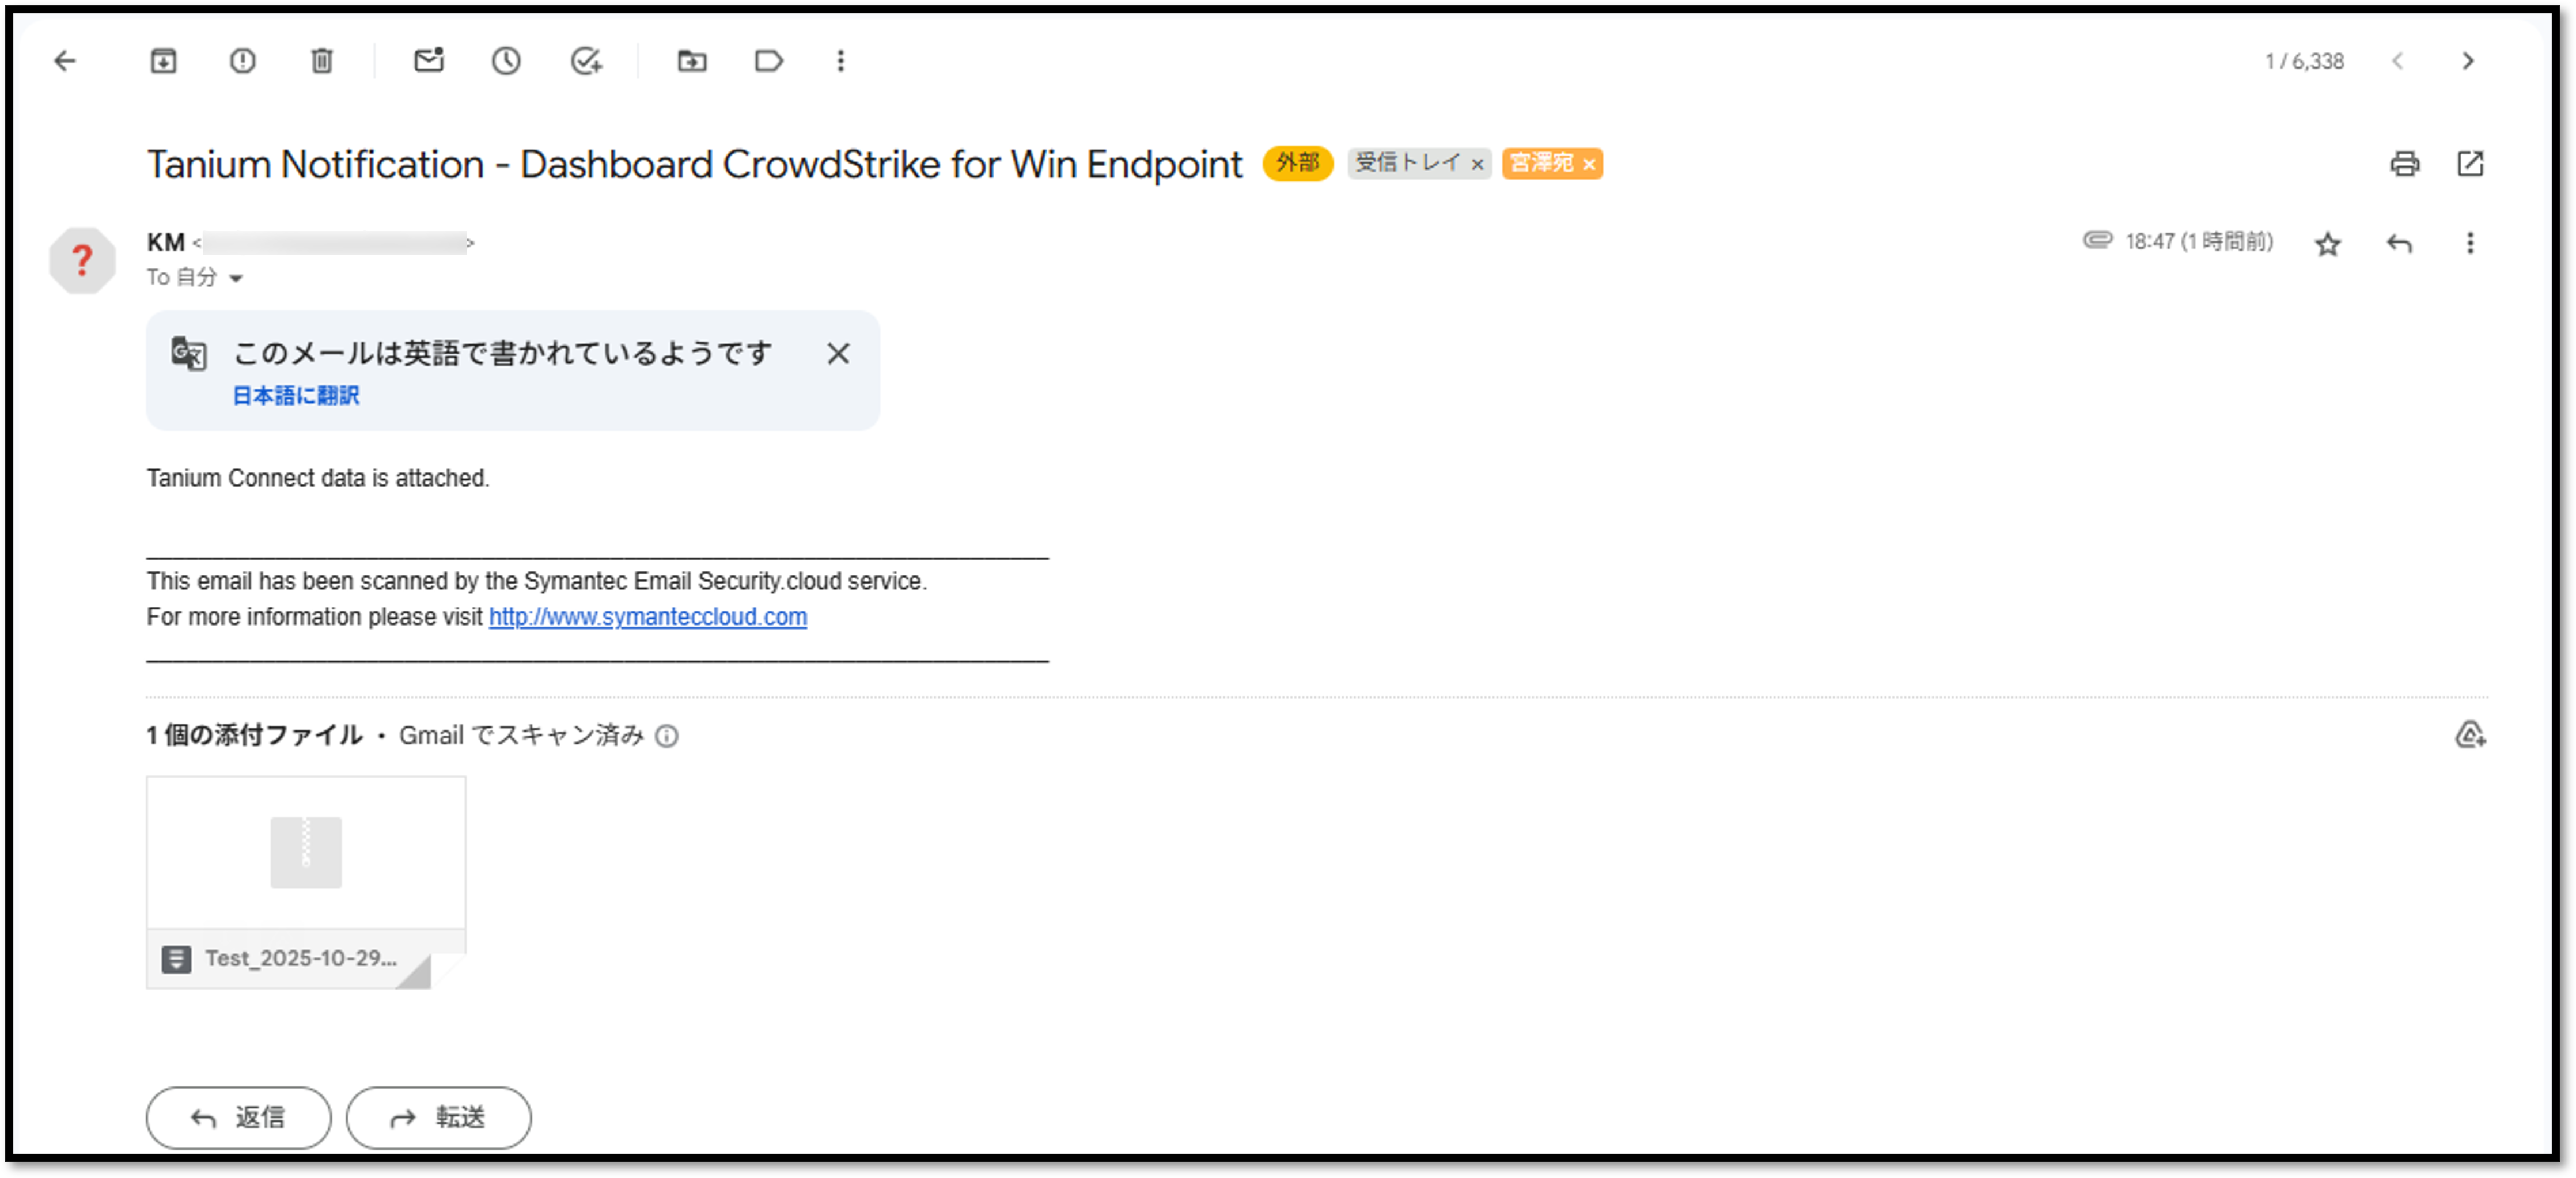Image resolution: width=2576 pixels, height=1178 pixels.
Task: Open email in a new window
Action: point(2470,164)
